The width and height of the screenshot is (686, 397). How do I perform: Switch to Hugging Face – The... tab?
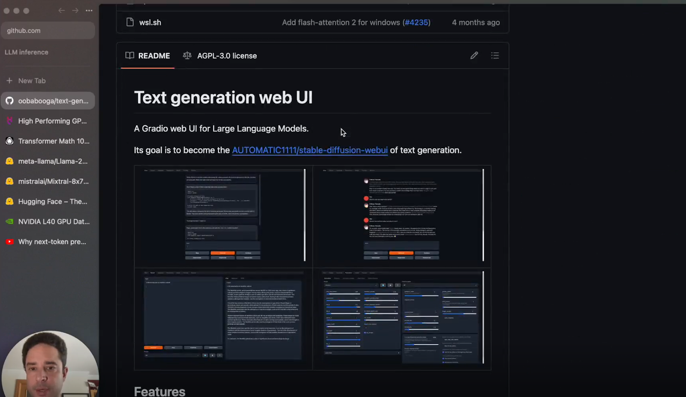48,202
